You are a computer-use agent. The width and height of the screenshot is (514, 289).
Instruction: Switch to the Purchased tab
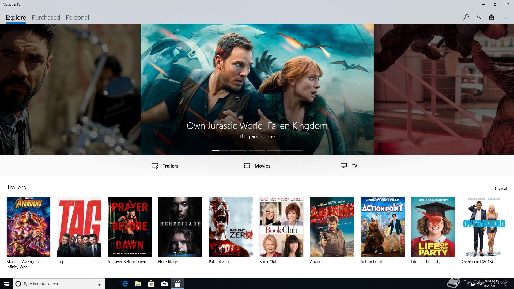pyautogui.click(x=46, y=17)
